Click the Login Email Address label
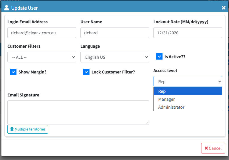229x160 pixels. (x=28, y=22)
